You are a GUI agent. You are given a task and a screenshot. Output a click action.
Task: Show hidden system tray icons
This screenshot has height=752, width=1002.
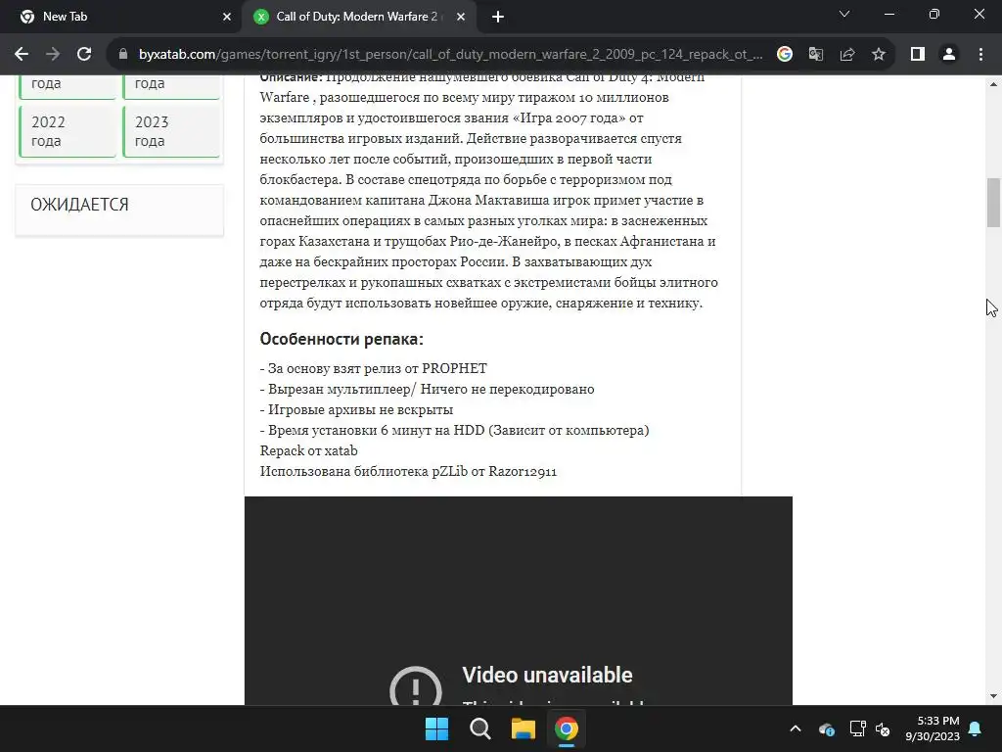click(x=795, y=728)
